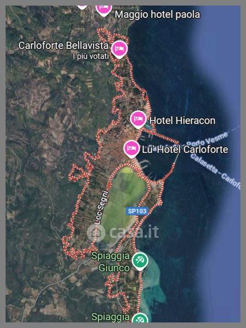Open the Lu' Hotel Carloforte label
This screenshot has height=328, width=246.
coord(185,150)
